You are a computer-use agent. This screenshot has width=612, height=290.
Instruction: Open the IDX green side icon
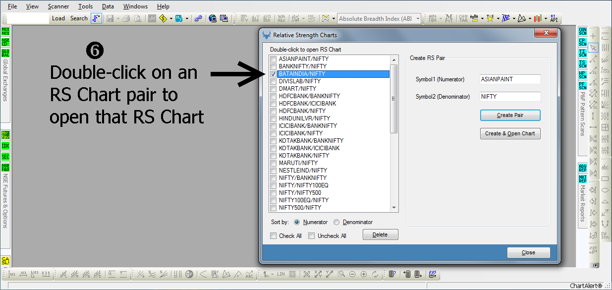pyautogui.click(x=5, y=146)
